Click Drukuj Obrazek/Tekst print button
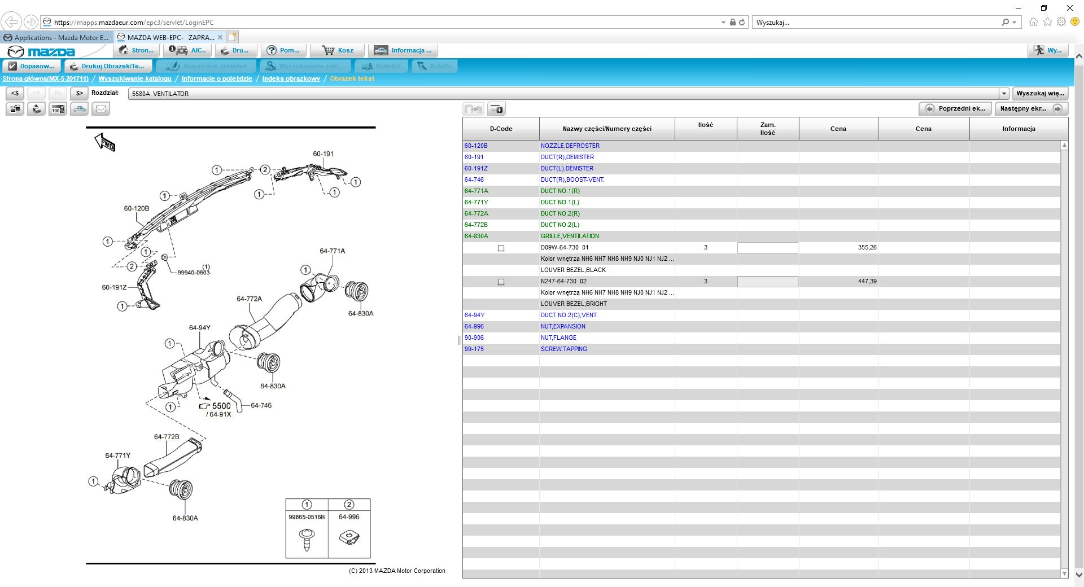Image resolution: width=1084 pixels, height=587 pixels. 107,66
